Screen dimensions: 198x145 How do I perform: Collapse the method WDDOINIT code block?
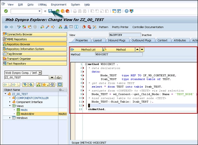click(86, 64)
